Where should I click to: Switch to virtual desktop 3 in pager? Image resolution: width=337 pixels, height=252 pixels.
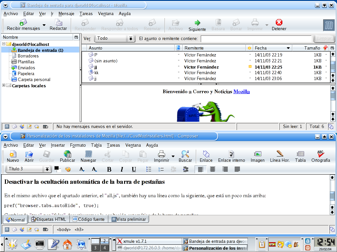[95, 248]
